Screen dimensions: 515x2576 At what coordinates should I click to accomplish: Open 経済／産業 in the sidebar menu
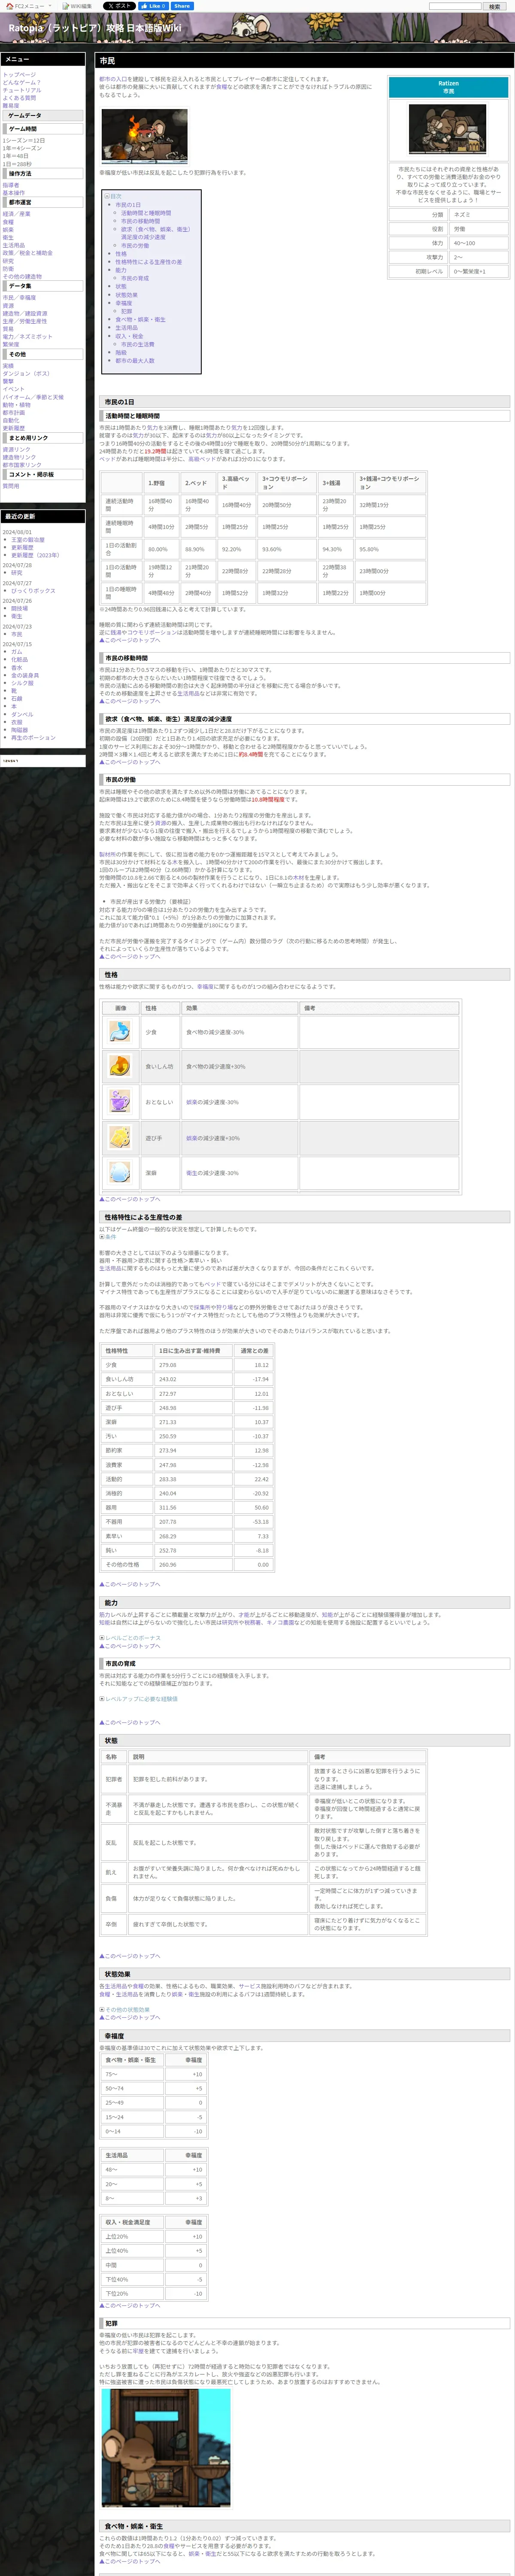click(16, 213)
